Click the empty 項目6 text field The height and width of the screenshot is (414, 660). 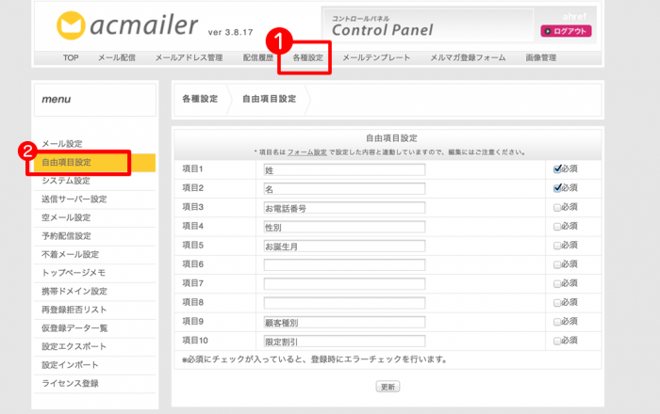344,265
